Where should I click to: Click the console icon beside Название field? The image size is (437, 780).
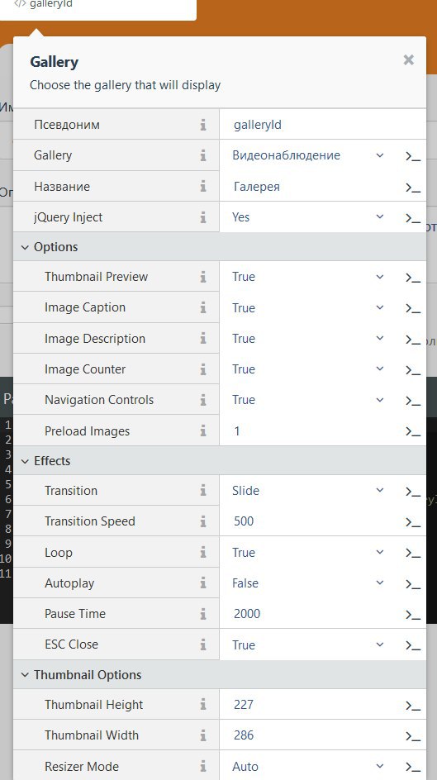(x=413, y=188)
